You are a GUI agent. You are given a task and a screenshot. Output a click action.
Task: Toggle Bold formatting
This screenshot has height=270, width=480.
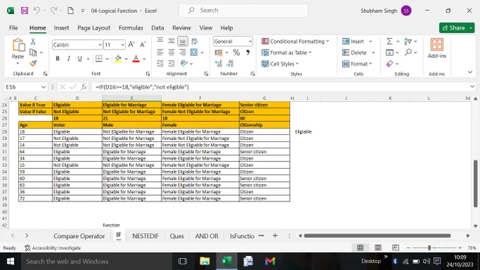coord(58,59)
